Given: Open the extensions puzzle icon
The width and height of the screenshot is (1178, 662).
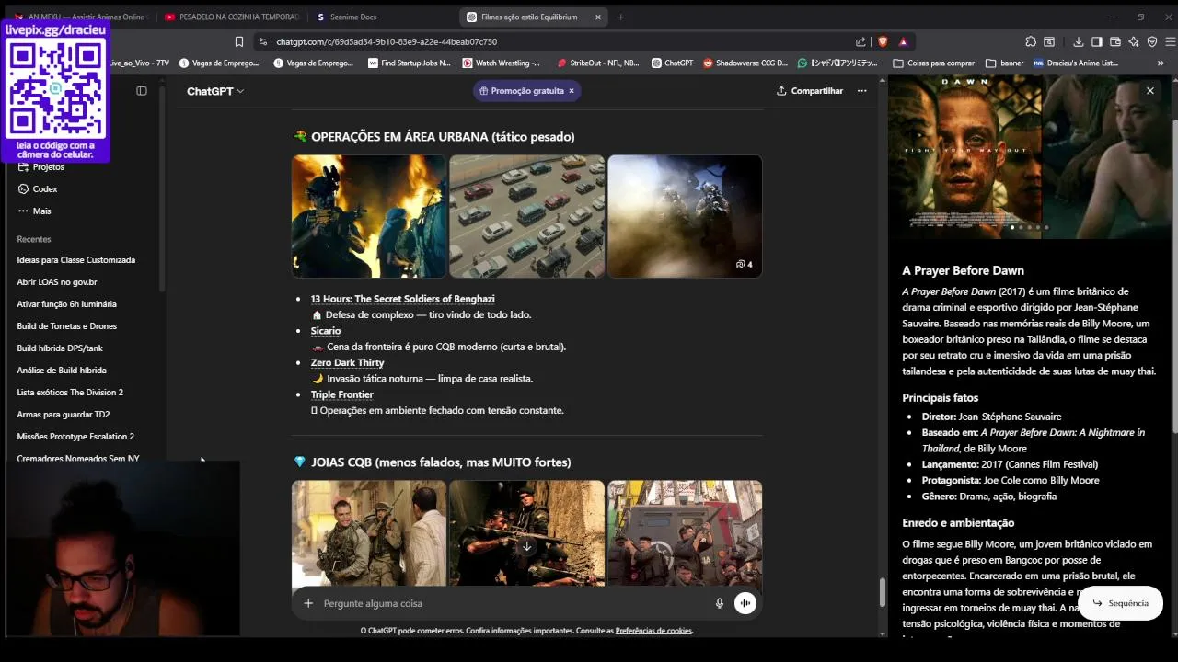Looking at the screenshot, I should 1031,41.
